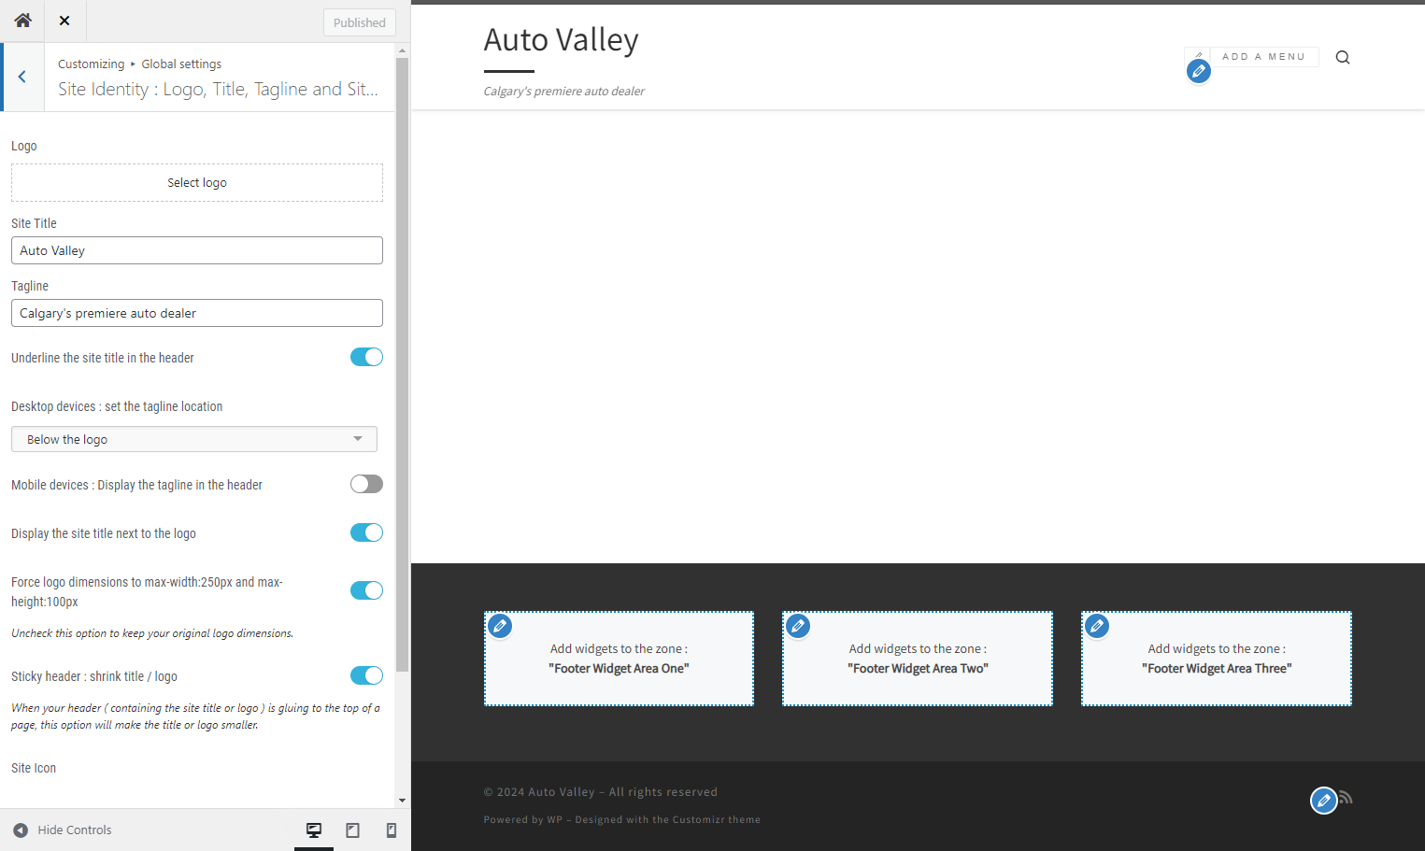Focus the Site Title input field
Screen dimensions: 1425x851
tap(197, 250)
